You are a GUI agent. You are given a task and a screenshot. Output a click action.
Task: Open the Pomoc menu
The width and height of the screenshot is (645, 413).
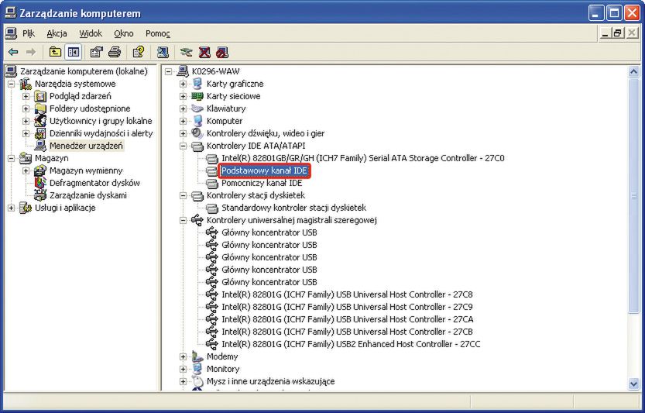tap(157, 33)
